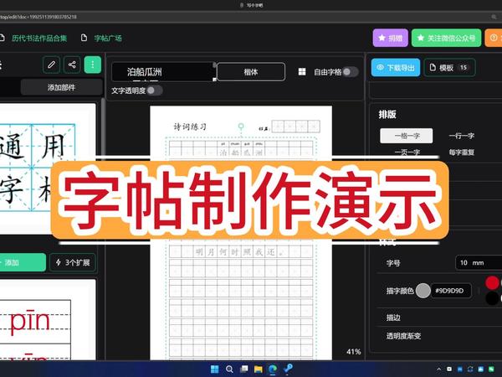
Task: Select the 每字重复 layout option
Action: click(x=461, y=152)
